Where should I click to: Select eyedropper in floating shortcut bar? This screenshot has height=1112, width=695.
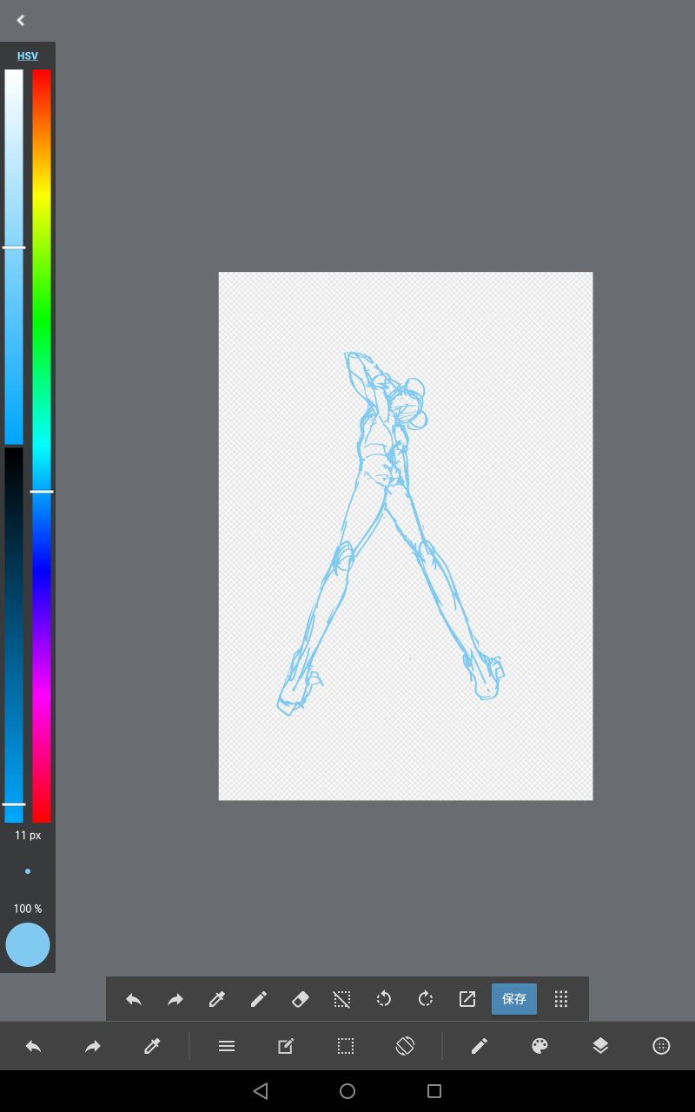pyautogui.click(x=217, y=999)
